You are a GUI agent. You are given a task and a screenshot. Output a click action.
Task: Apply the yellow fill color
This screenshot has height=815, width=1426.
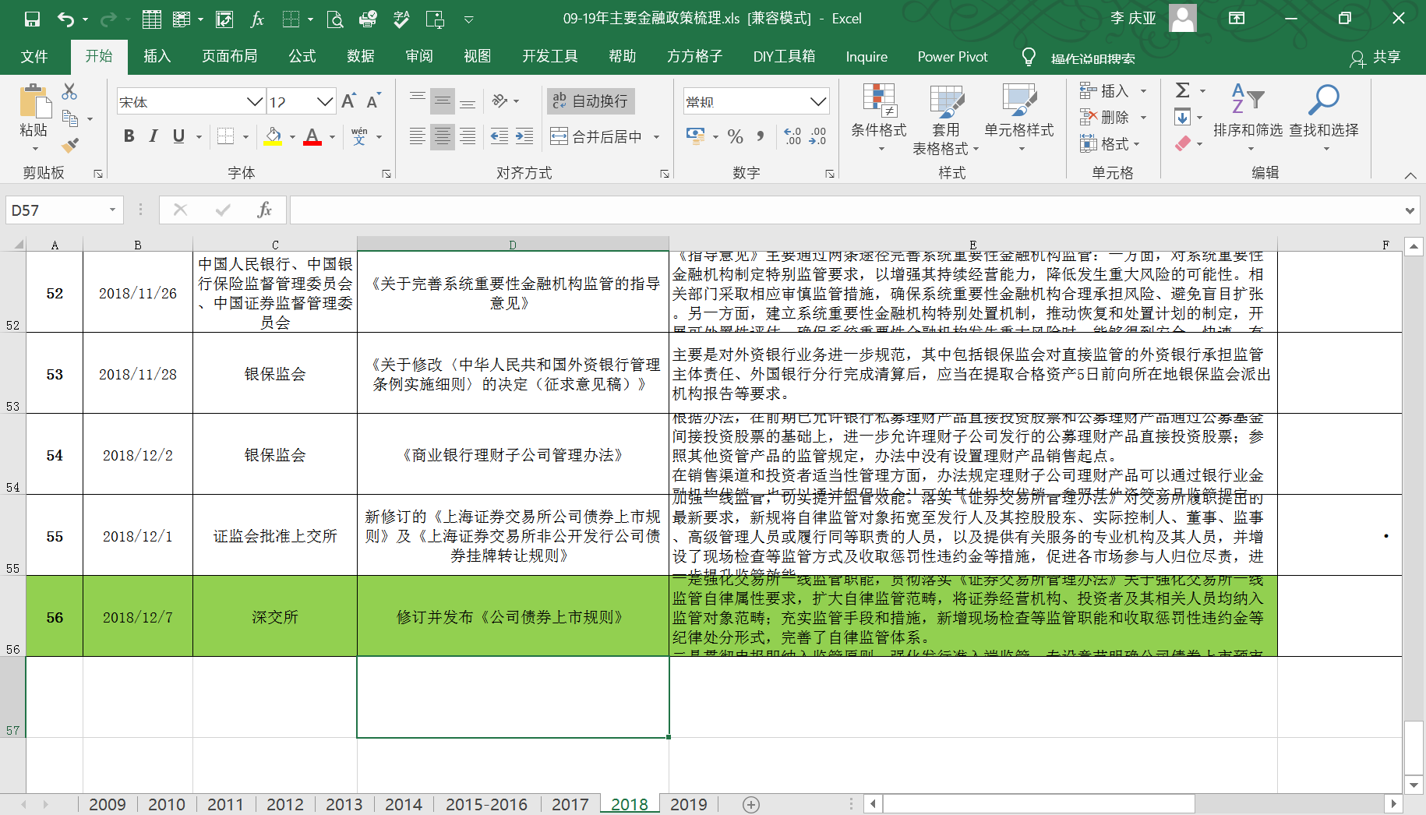tap(273, 136)
